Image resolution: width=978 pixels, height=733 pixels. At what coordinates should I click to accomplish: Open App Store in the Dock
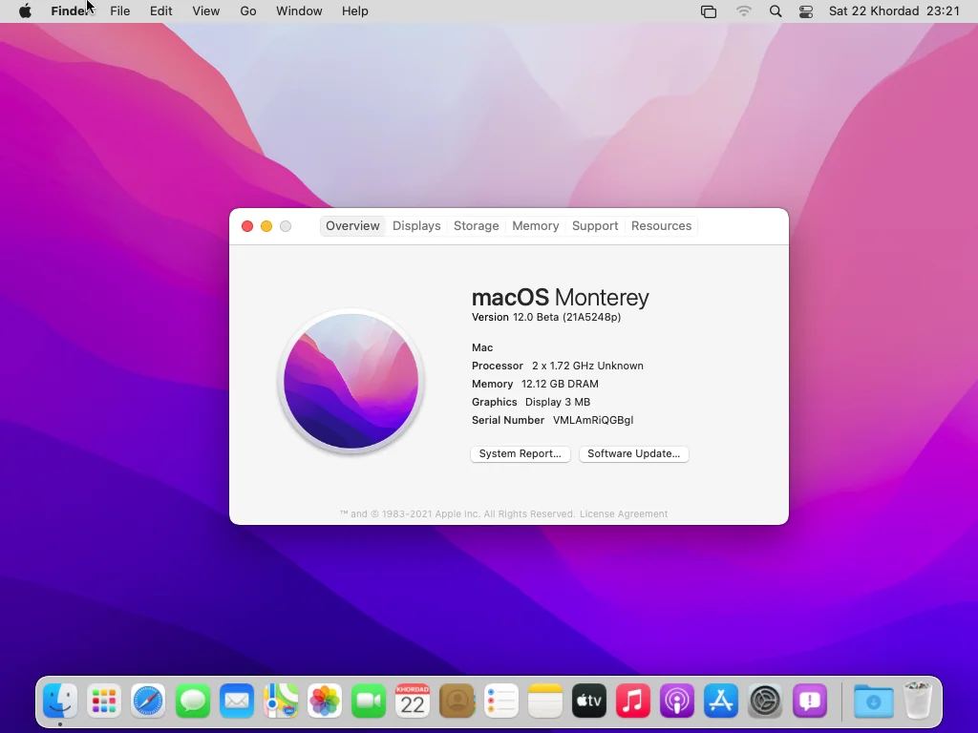pos(721,702)
